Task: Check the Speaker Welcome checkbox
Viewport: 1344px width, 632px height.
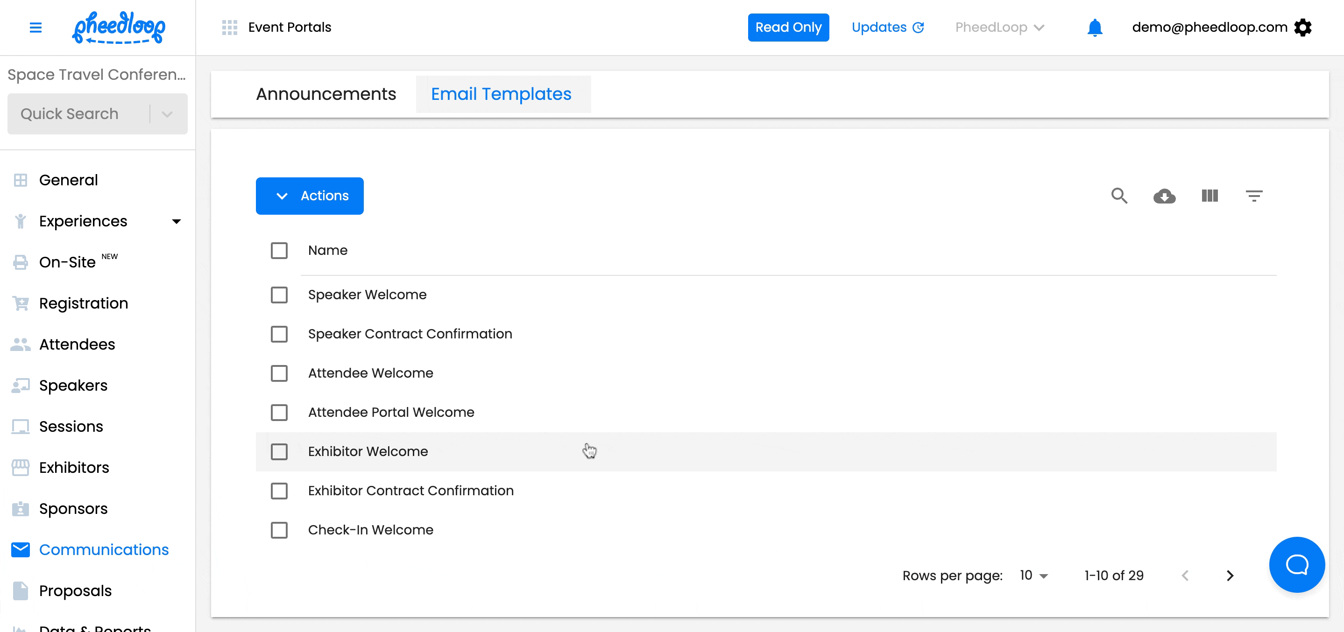Action: click(279, 295)
